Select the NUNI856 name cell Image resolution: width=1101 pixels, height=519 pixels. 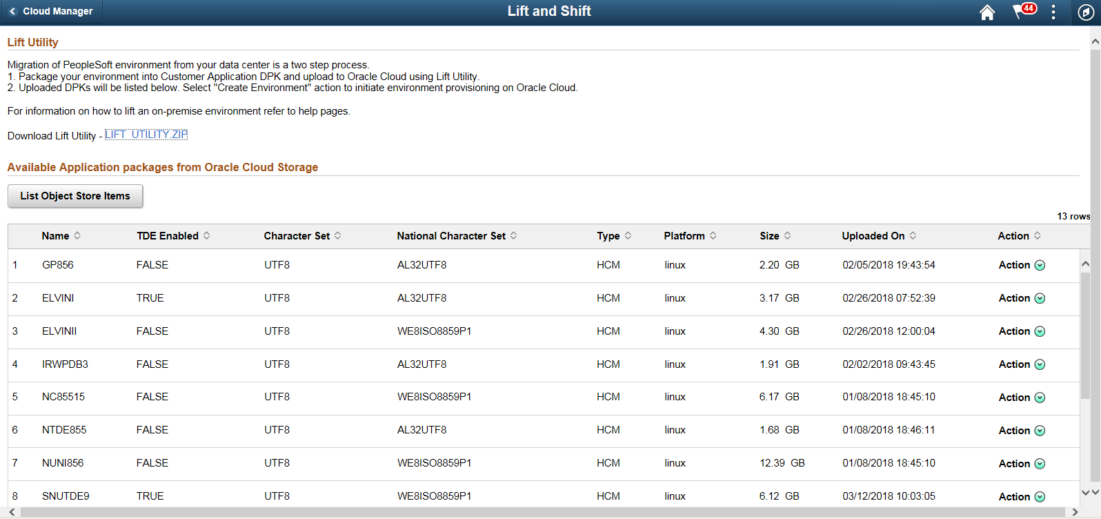coord(63,463)
